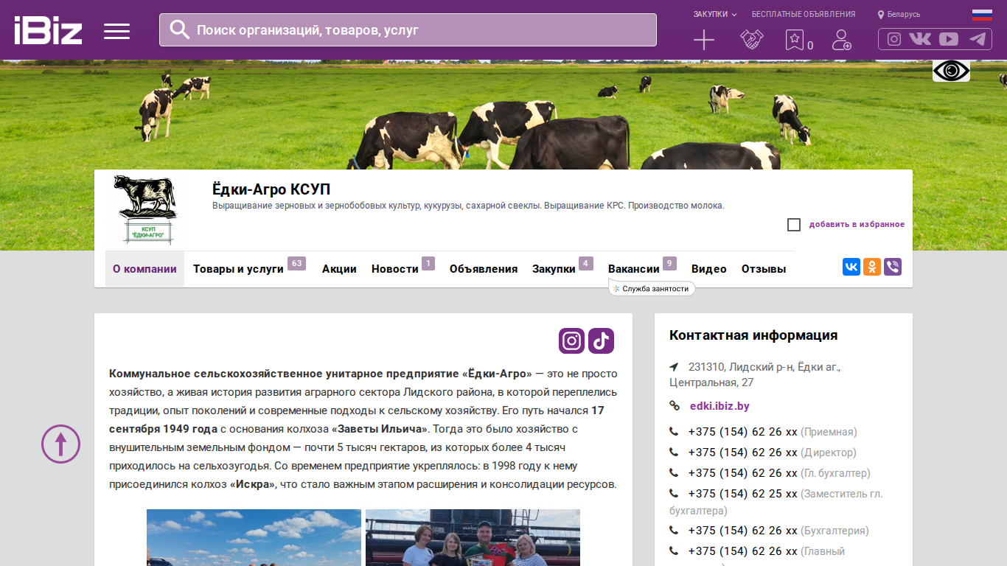Switch to the 'Видео' tab
Screen dimensions: 1007x566
[709, 269]
